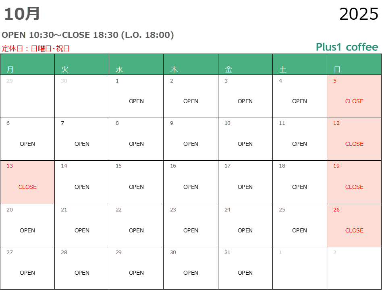Click the CLOSE label on October 5
Image resolution: width=382 pixels, height=290 pixels.
354,101
